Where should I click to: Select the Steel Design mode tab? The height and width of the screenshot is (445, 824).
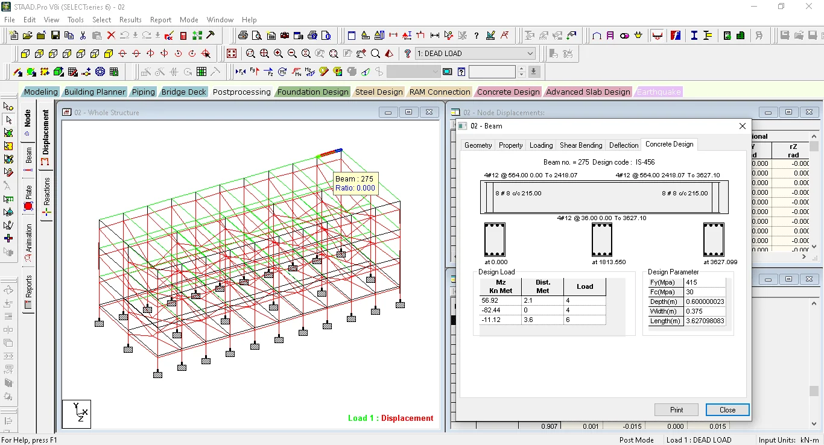[379, 92]
